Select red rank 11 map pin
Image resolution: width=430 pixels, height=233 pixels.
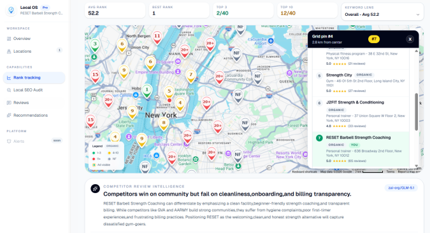pyautogui.click(x=157, y=37)
